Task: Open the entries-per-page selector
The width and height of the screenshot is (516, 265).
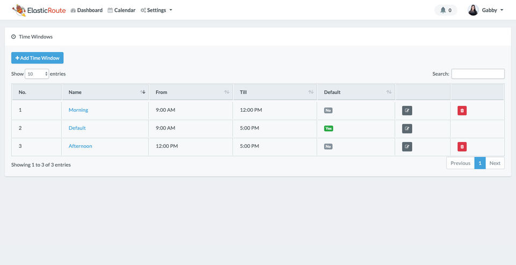Action: tap(37, 74)
